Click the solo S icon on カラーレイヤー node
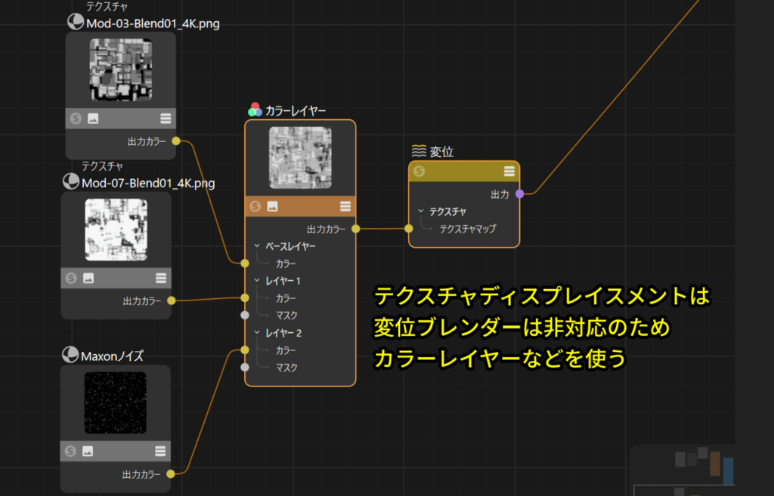 [x=255, y=206]
